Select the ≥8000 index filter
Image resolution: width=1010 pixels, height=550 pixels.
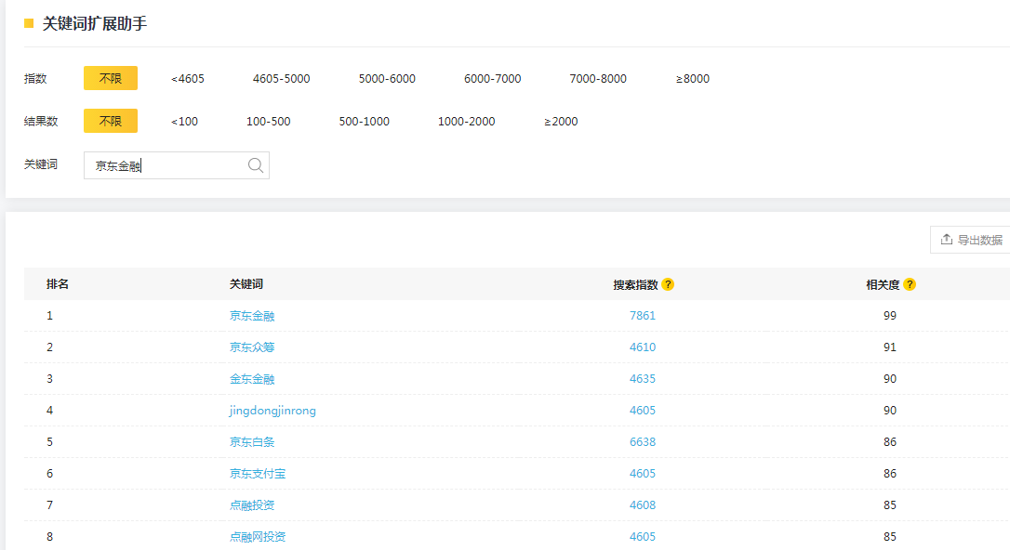click(692, 79)
